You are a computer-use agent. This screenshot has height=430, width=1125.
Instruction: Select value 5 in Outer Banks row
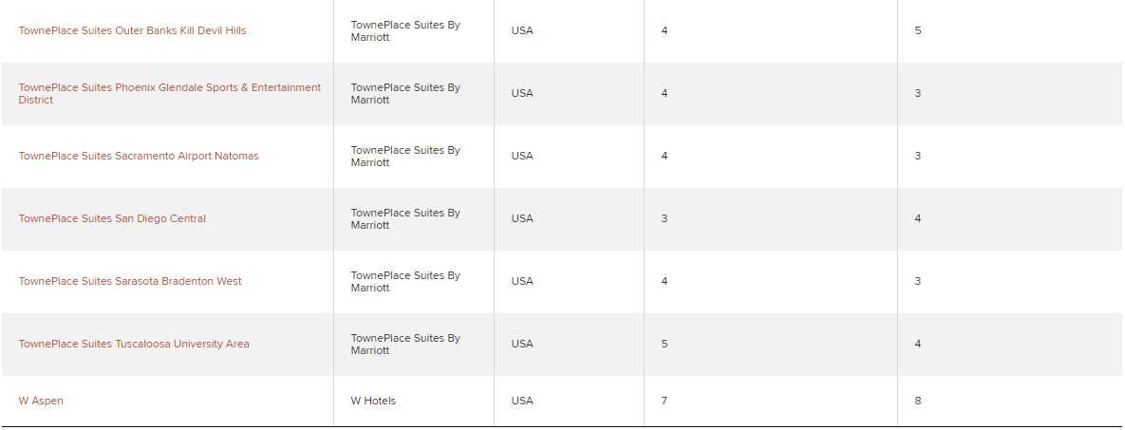(918, 31)
